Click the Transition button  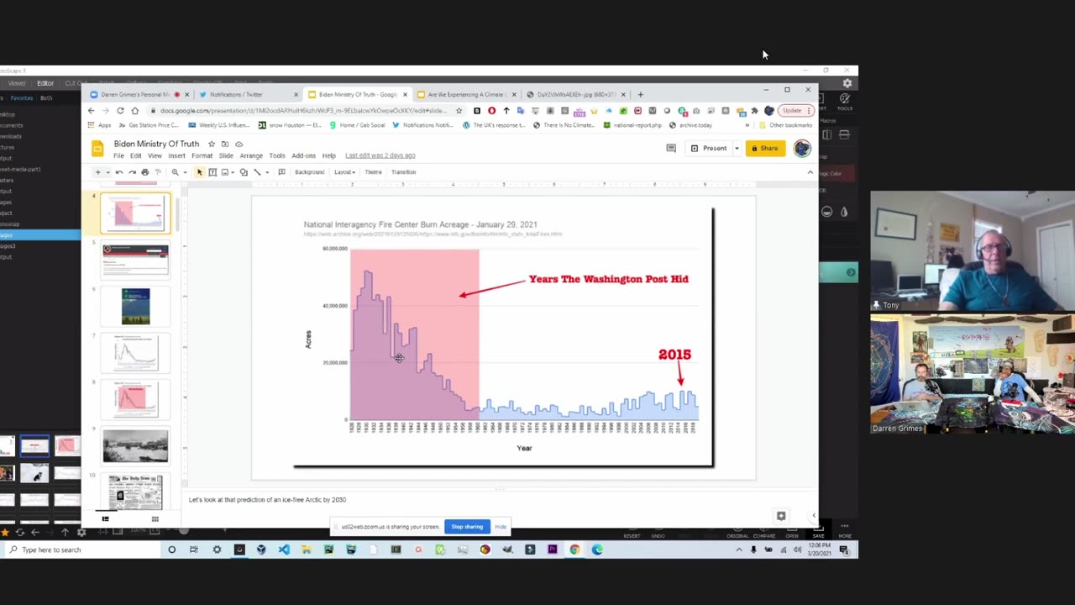[x=403, y=172]
